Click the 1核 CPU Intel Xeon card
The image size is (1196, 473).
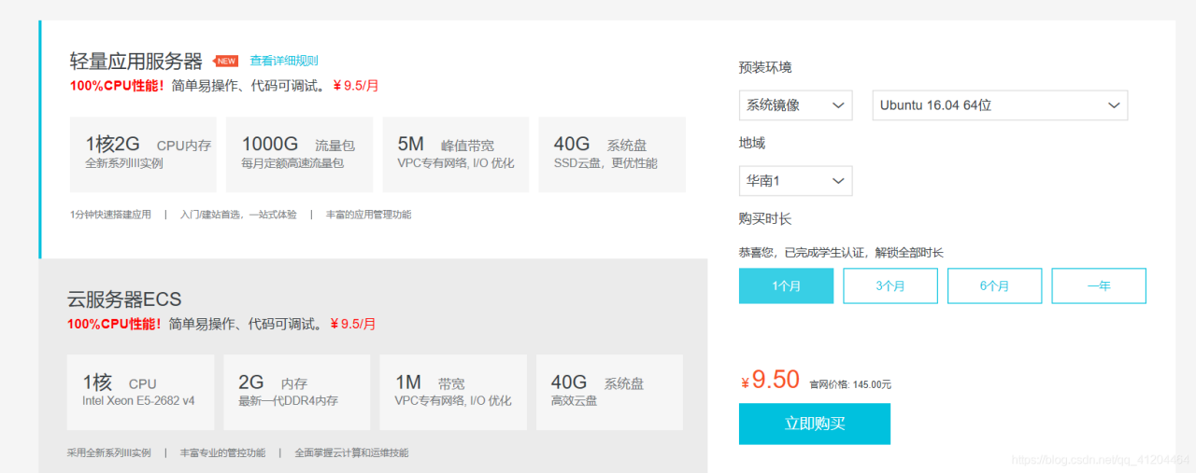(140, 392)
